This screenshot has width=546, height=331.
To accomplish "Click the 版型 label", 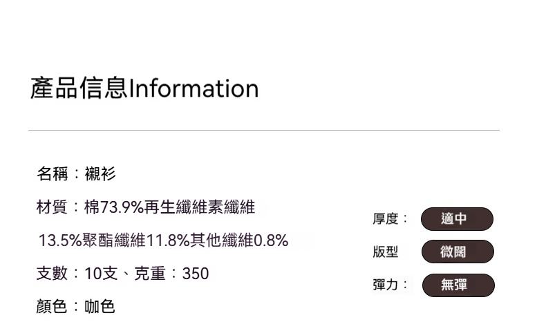I will (386, 252).
